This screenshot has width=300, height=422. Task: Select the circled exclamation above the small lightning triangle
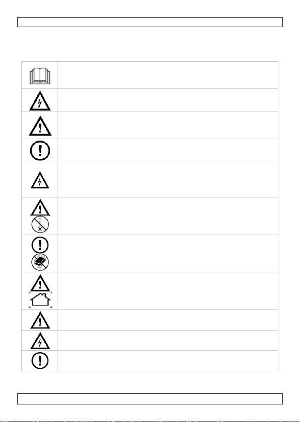tap(40, 150)
